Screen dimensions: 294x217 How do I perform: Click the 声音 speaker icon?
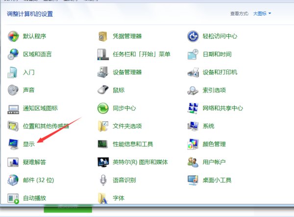pyautogui.click(x=13, y=90)
